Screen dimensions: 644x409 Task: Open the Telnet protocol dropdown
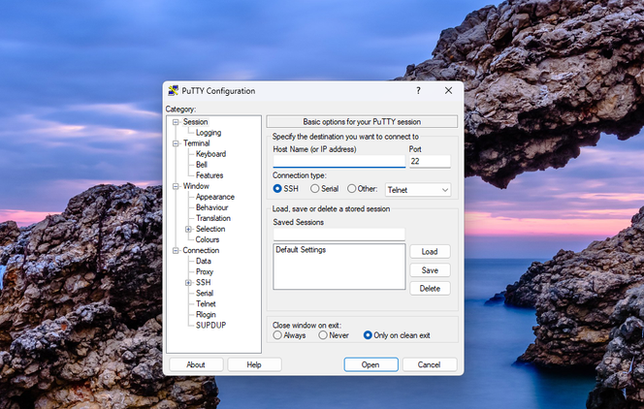pyautogui.click(x=418, y=190)
